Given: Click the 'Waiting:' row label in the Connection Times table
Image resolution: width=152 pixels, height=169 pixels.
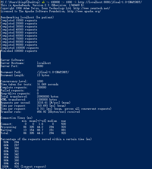Looking at the screenshot, I should click(x=7, y=130).
